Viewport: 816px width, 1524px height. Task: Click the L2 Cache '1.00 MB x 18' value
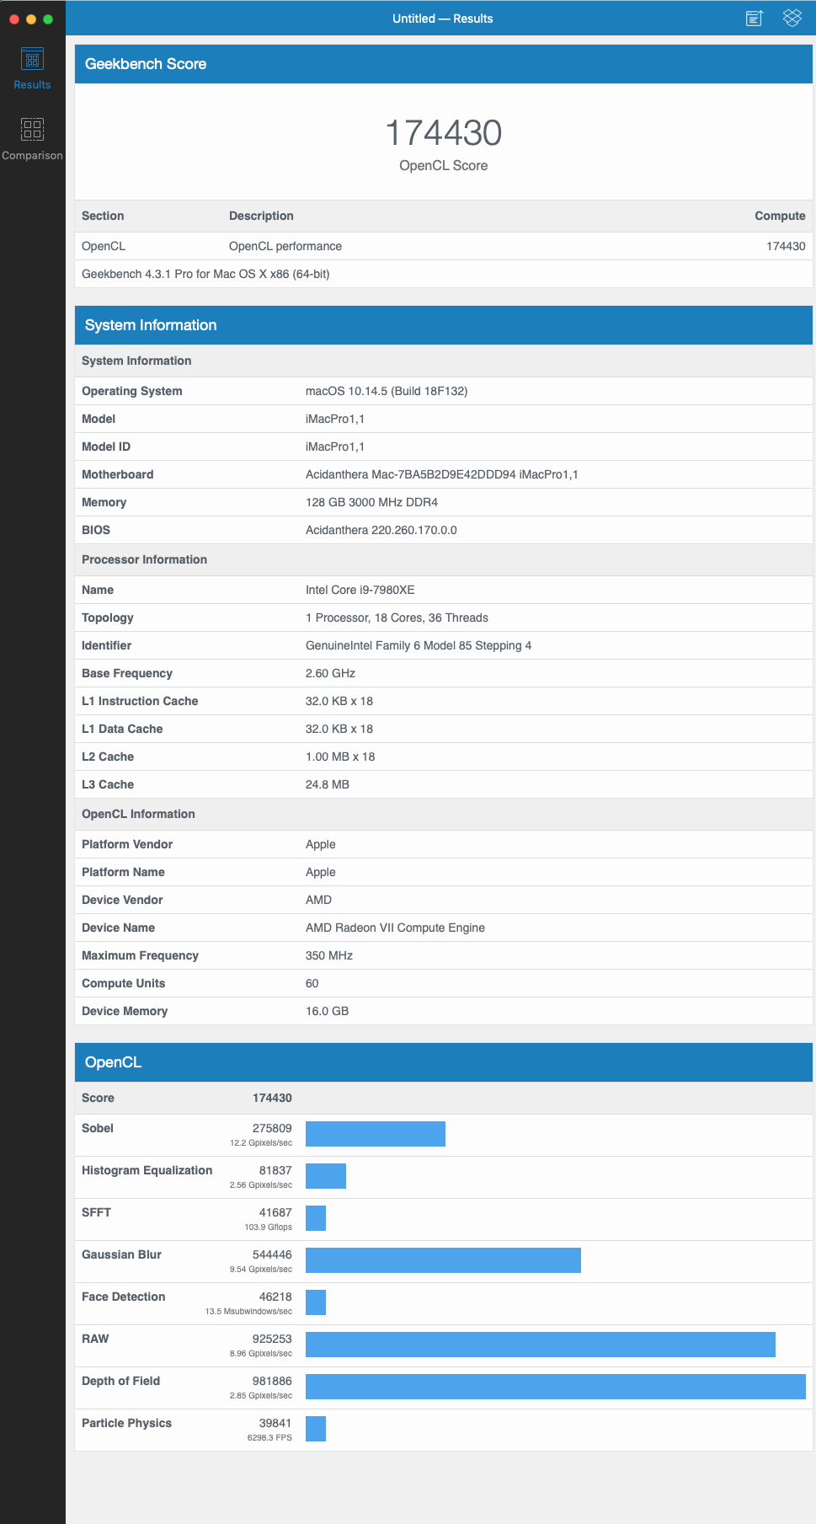tap(340, 757)
